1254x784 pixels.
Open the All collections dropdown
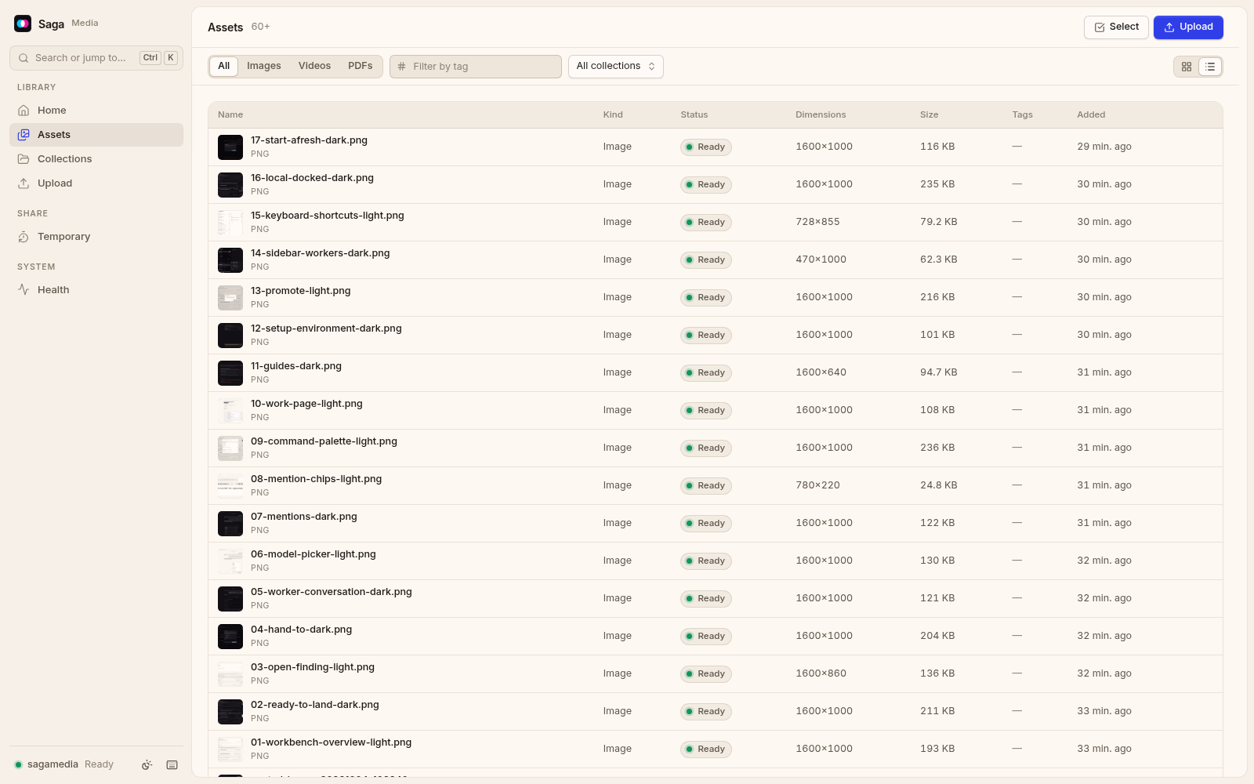click(616, 67)
